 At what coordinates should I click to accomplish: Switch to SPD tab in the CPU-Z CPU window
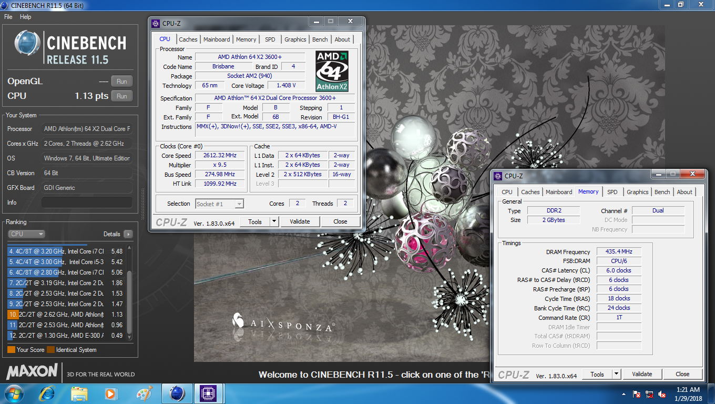coord(270,39)
